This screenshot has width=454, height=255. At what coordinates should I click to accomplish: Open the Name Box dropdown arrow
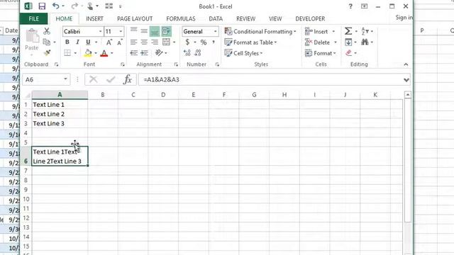[65, 79]
